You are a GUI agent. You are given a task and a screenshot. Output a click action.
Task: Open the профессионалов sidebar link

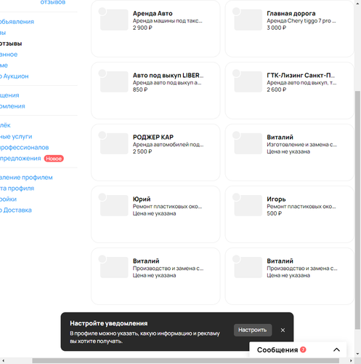[x=24, y=147]
